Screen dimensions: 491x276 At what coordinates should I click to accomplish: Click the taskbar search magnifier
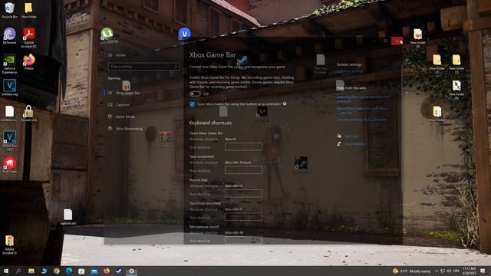point(18,271)
